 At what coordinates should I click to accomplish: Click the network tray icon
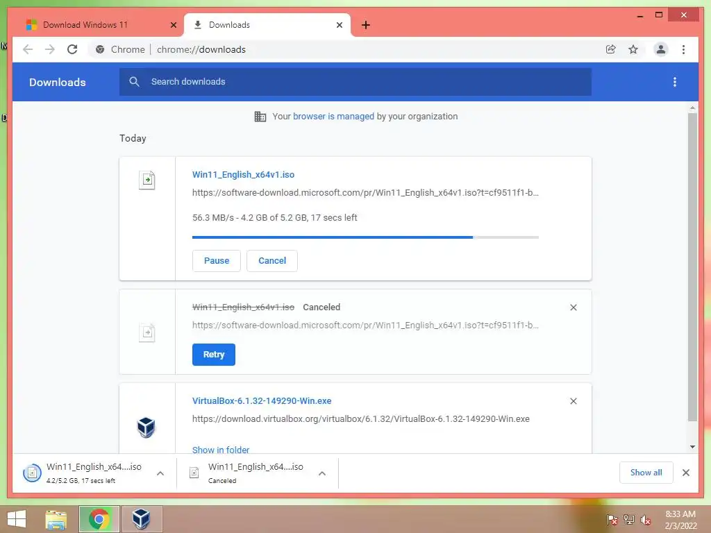[629, 519]
